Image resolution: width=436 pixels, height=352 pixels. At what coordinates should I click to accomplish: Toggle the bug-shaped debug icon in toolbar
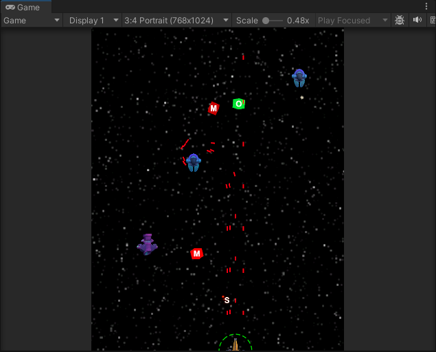(x=400, y=21)
